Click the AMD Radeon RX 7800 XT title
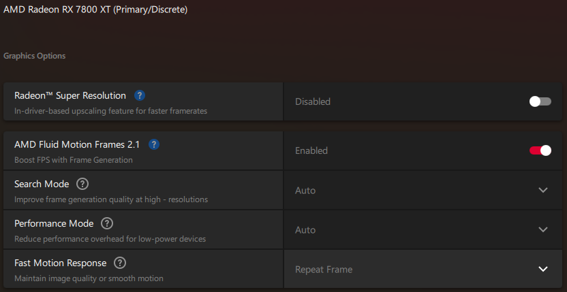The height and width of the screenshot is (292, 567). coord(95,10)
